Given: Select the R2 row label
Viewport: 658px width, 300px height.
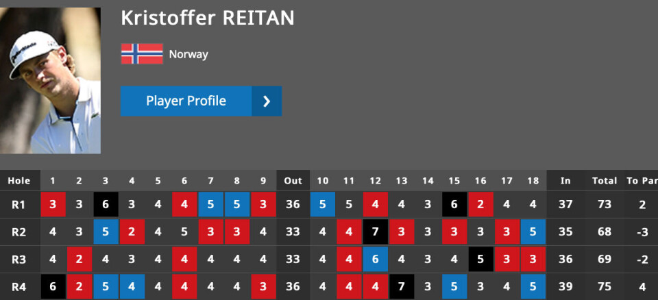Looking at the screenshot, I should click(19, 232).
